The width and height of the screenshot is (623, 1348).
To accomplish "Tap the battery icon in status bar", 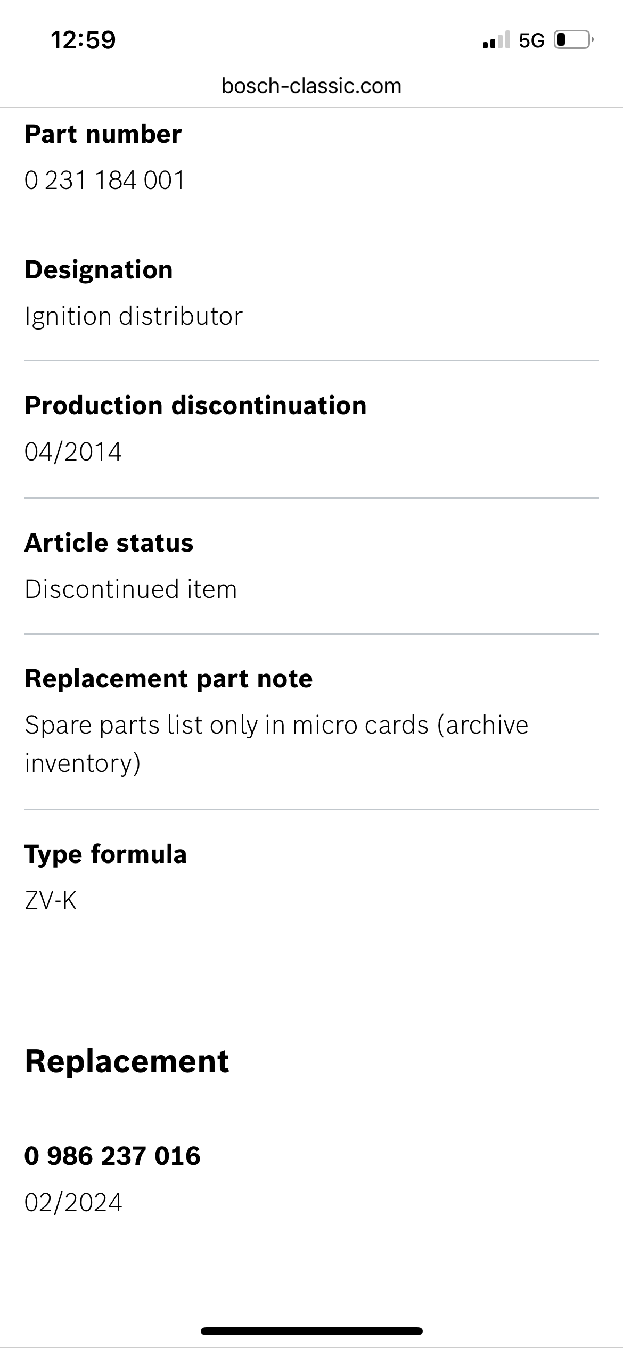I will tap(573, 40).
